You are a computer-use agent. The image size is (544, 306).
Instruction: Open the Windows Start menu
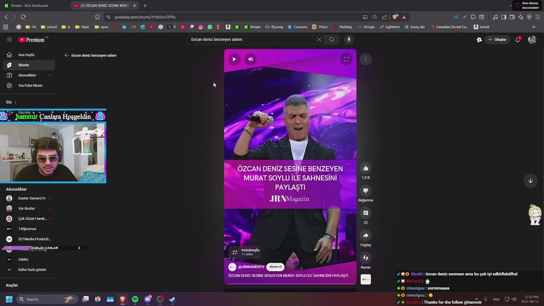[9, 299]
